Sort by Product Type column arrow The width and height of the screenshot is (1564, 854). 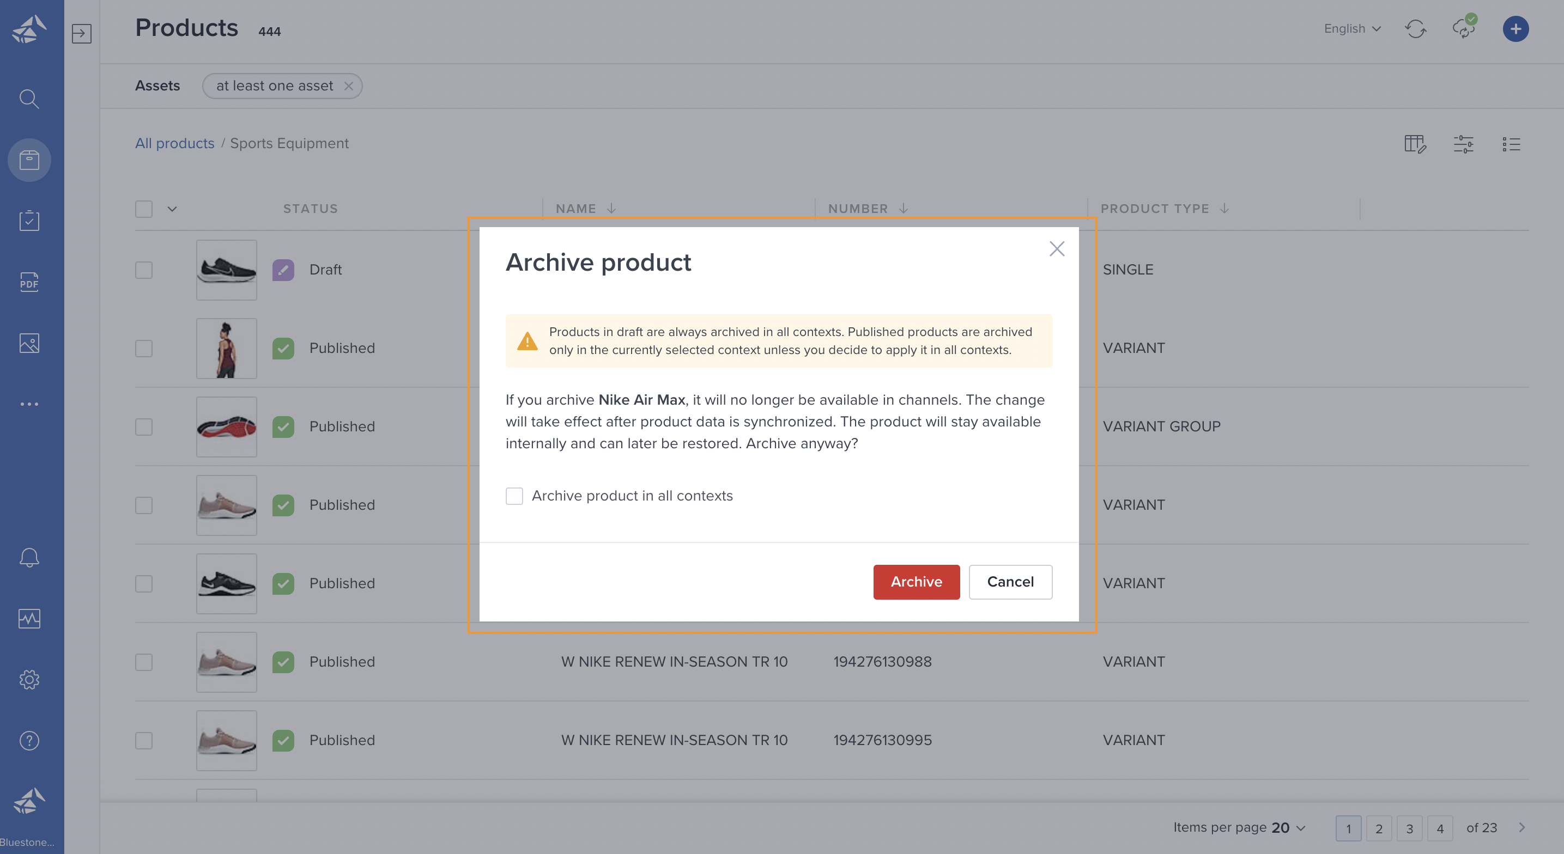1224,208
